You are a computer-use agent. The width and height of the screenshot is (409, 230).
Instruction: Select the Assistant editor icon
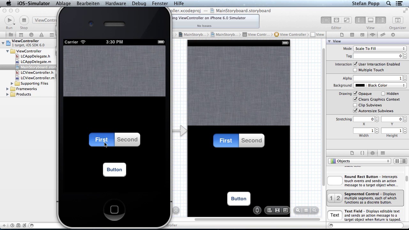tap(336, 20)
